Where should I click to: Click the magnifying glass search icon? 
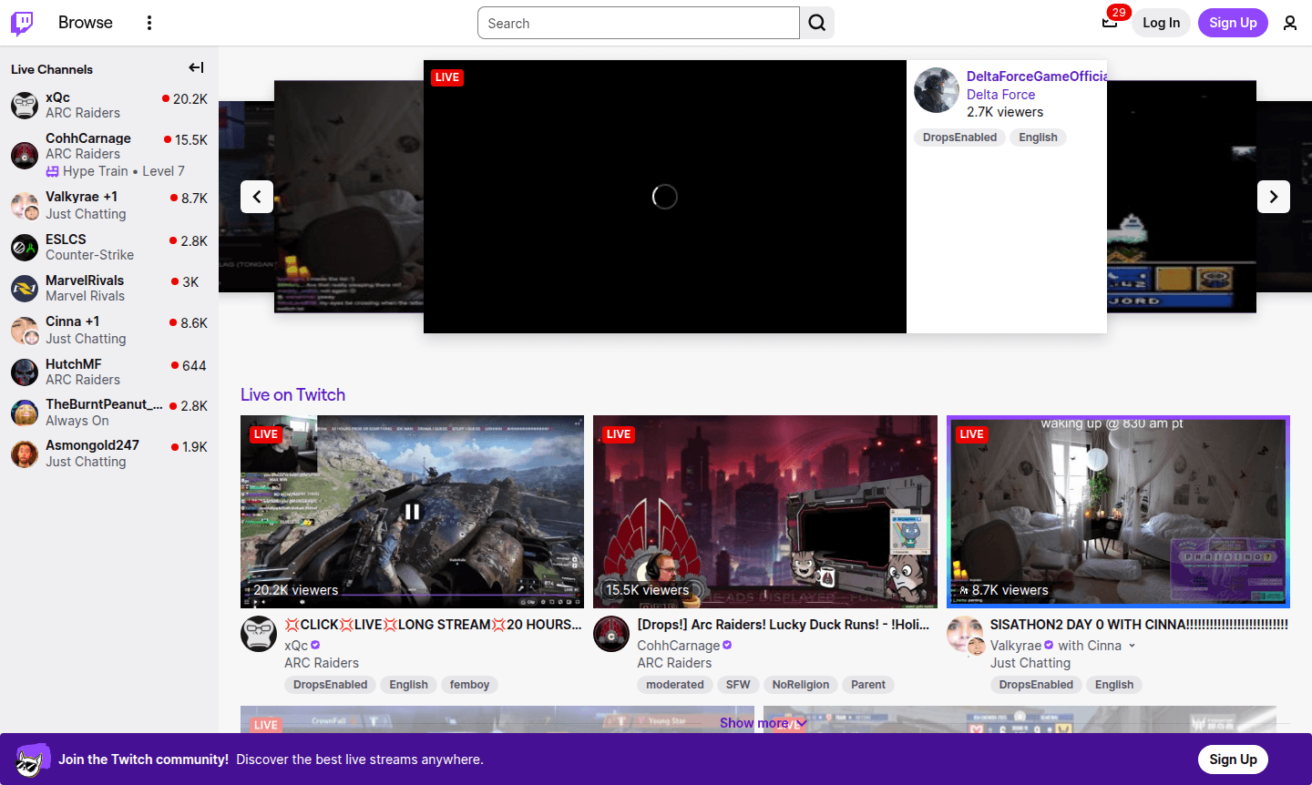coord(815,22)
